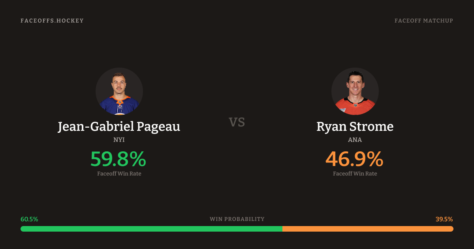Click the WIN PROBABILITY label

coord(237,219)
